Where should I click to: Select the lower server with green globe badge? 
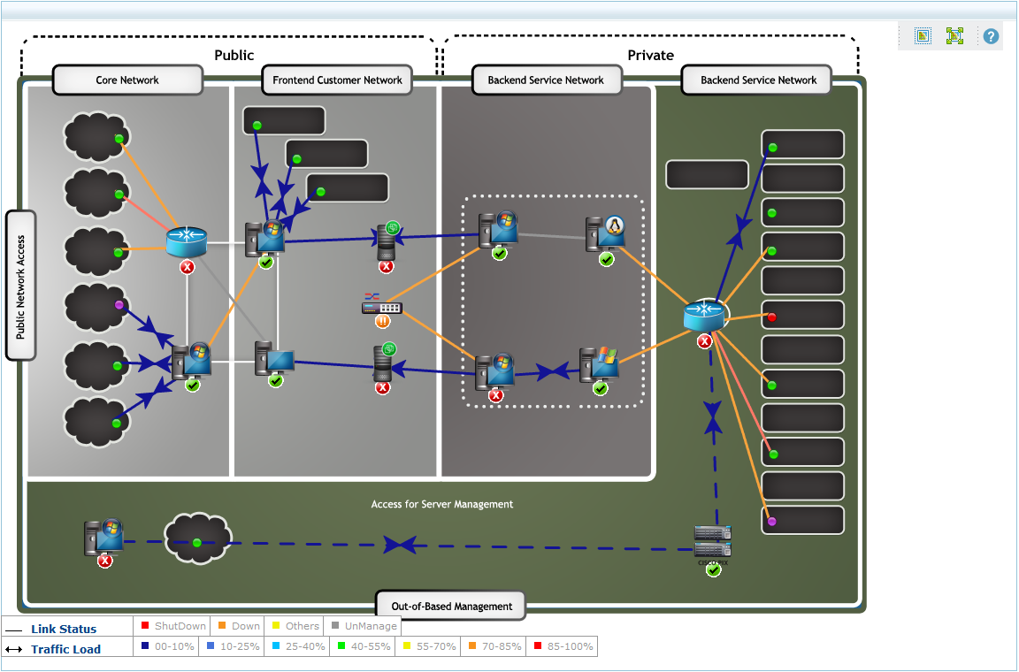click(x=384, y=363)
